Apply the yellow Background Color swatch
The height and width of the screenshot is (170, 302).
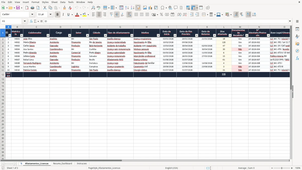(x=85, y=15)
